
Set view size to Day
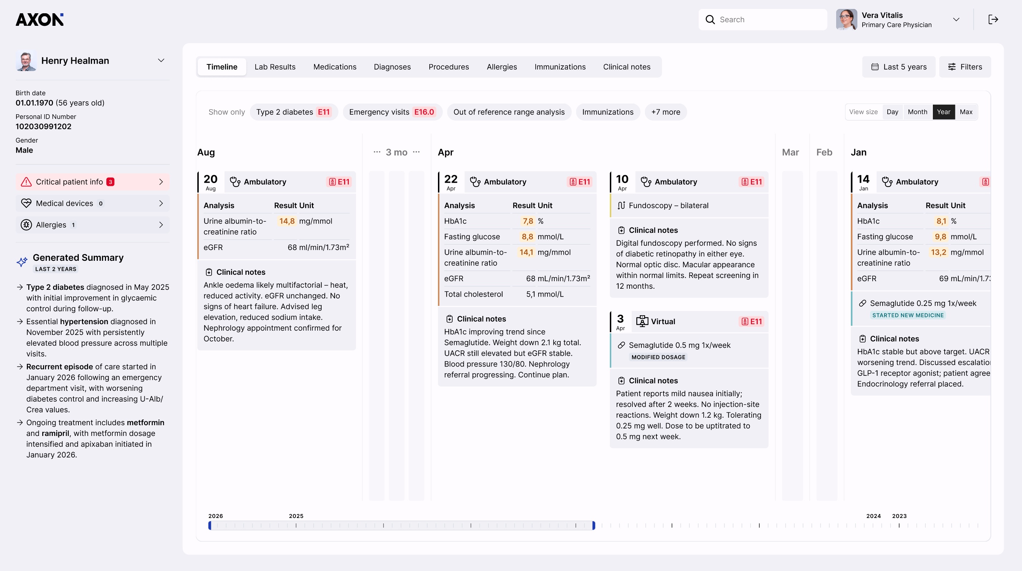tap(892, 112)
